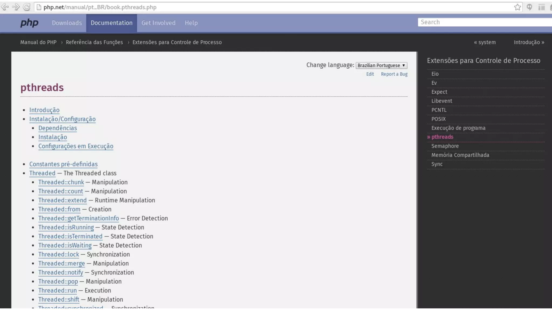552x310 pixels.
Task: Click the page icon in the address bar
Action: point(39,7)
